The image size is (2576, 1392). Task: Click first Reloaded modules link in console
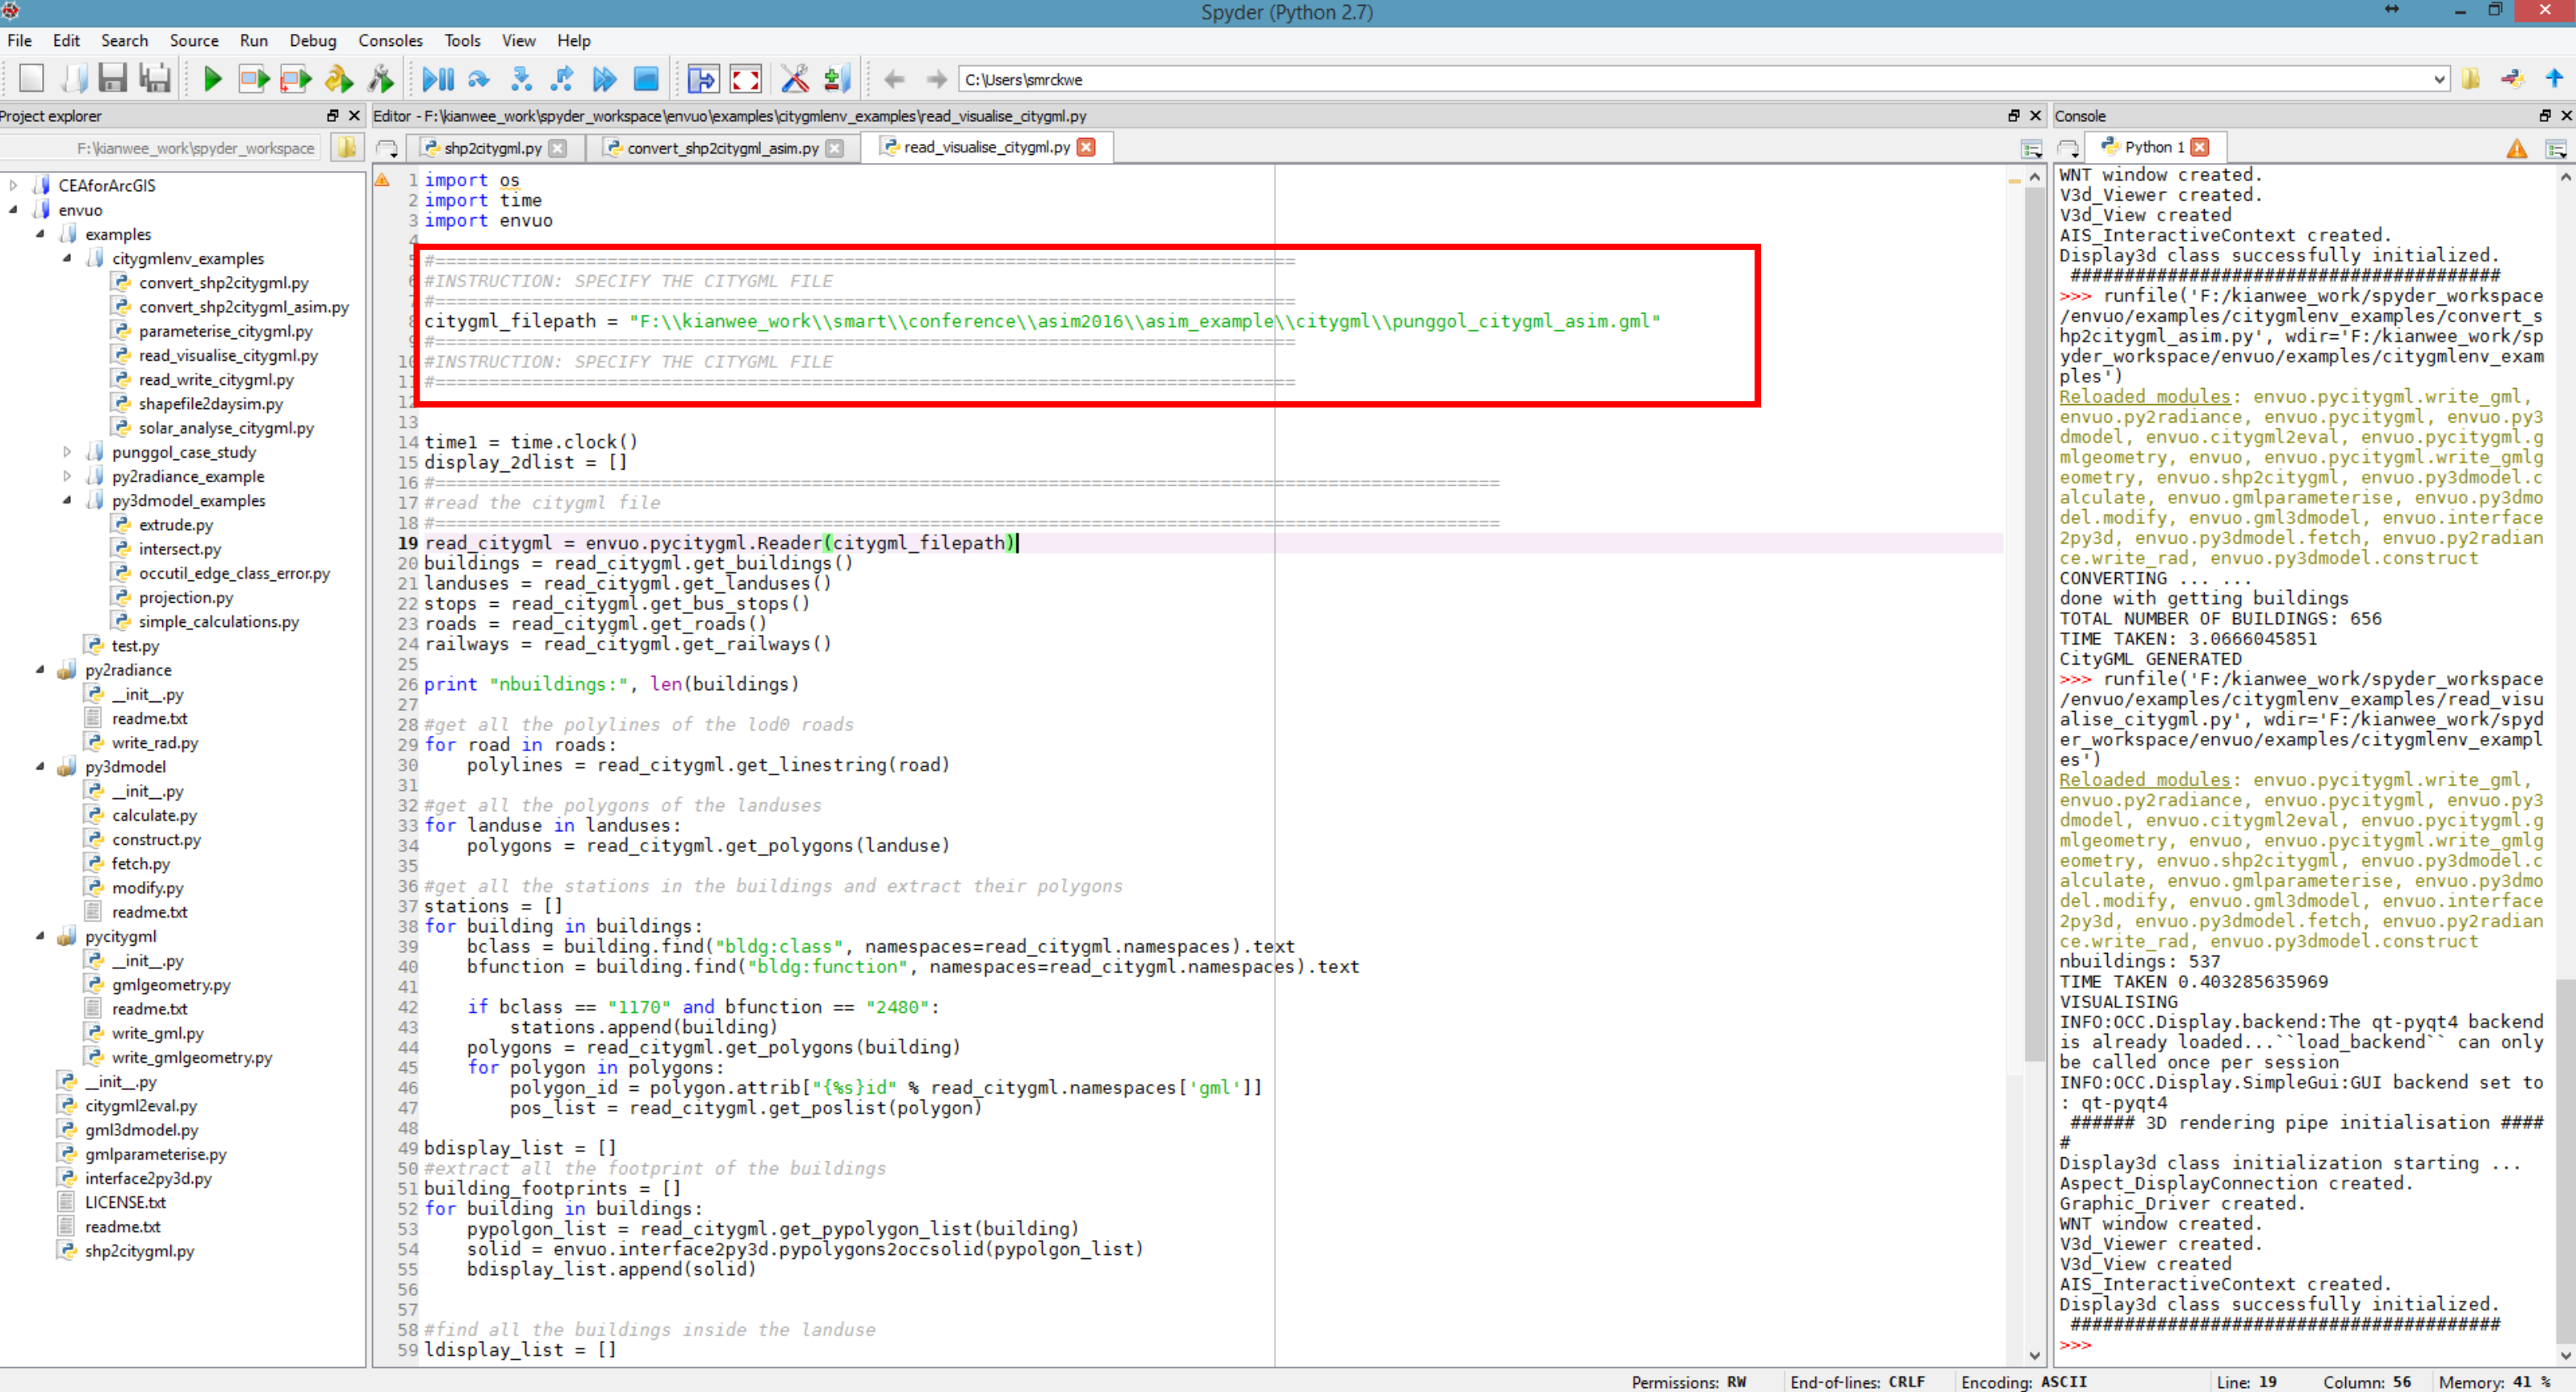coord(2144,397)
